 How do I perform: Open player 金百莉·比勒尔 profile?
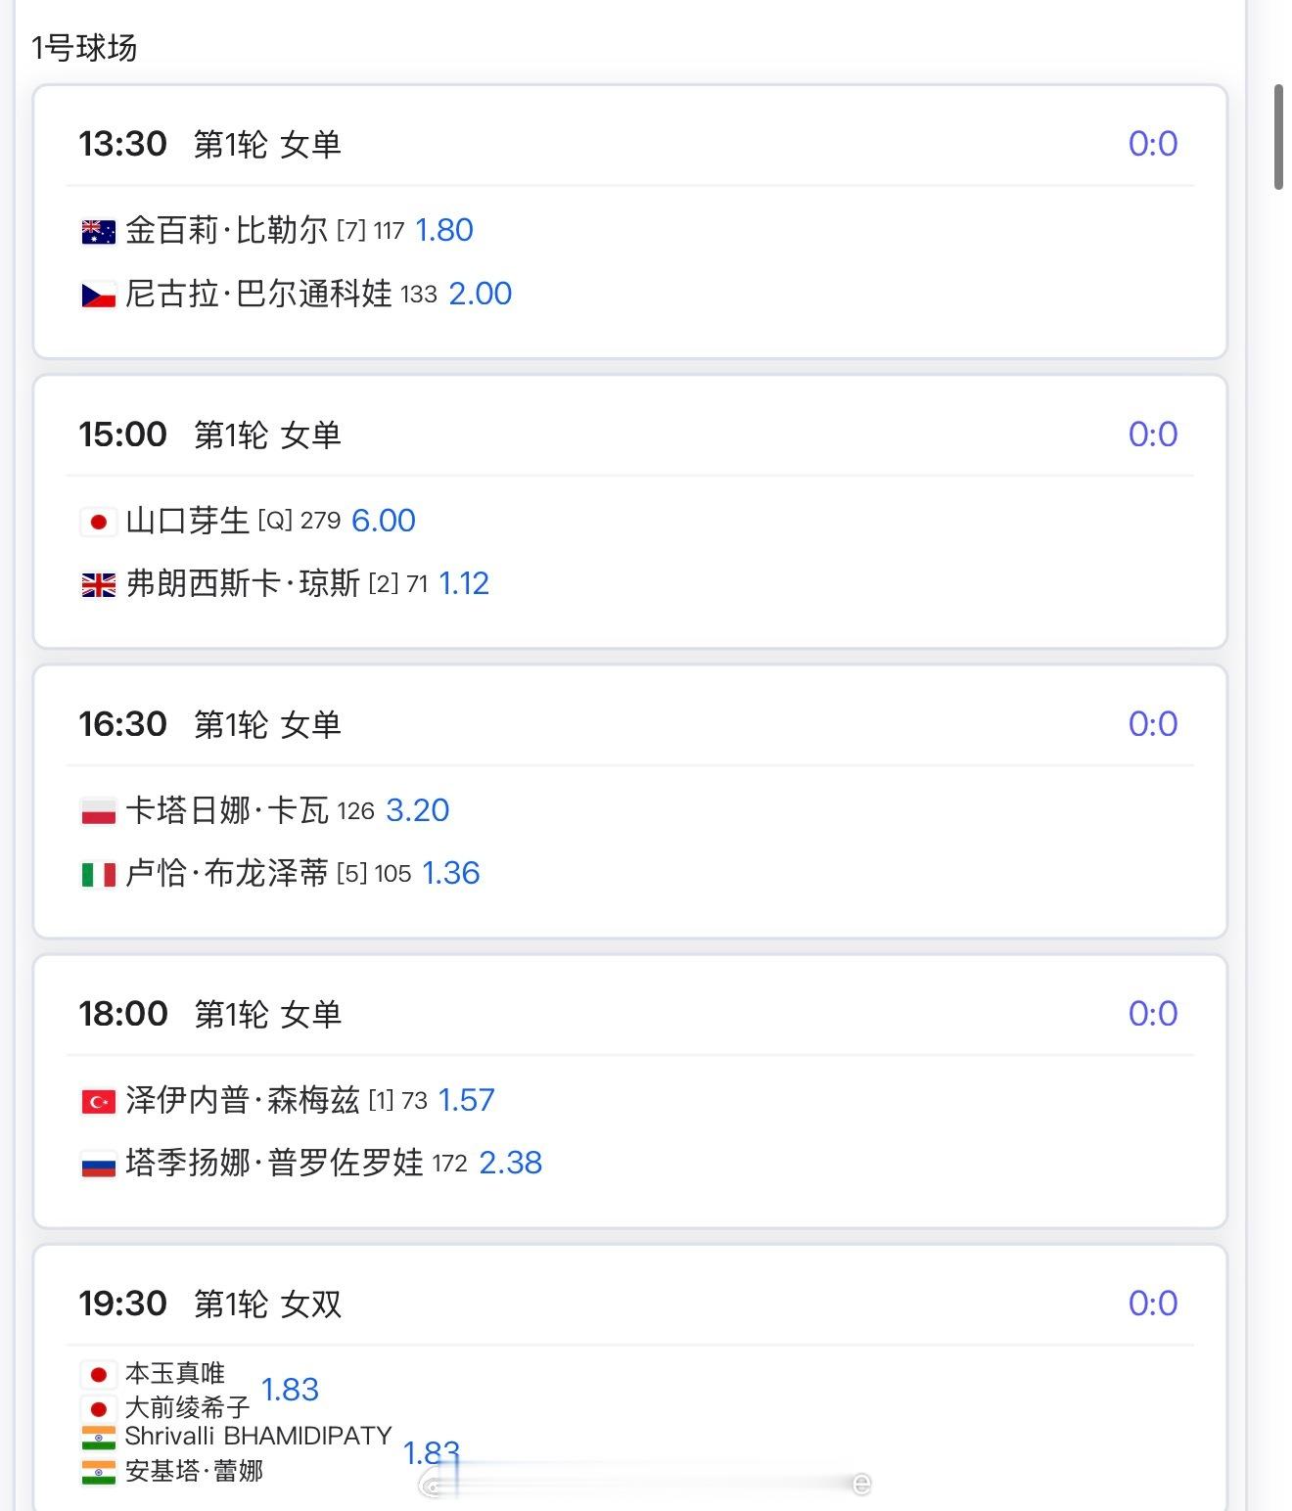coord(226,231)
